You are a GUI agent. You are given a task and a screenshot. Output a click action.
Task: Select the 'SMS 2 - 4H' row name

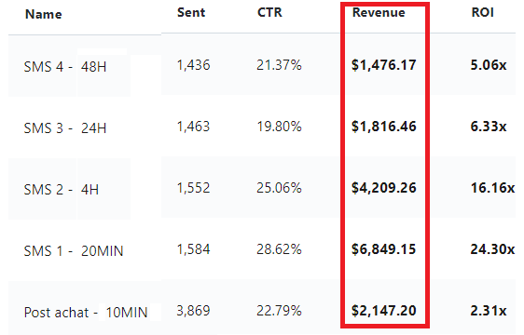click(x=62, y=190)
